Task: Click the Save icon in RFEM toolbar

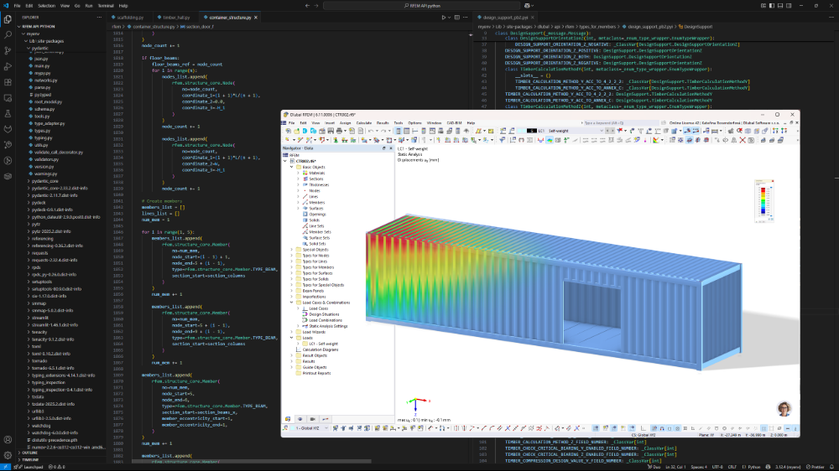Action: [x=331, y=131]
